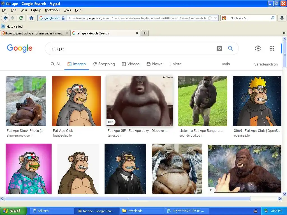Switch to the News results tab
This screenshot has height=215, width=287.
click(x=154, y=64)
